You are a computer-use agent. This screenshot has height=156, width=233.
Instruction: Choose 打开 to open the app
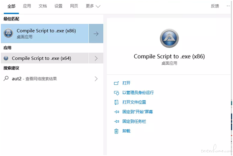[126, 83]
